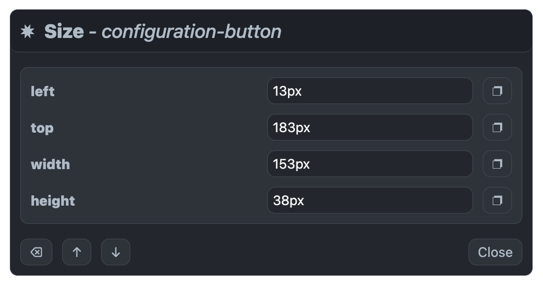Click the up arrow button
The image size is (543, 287).
tap(77, 252)
